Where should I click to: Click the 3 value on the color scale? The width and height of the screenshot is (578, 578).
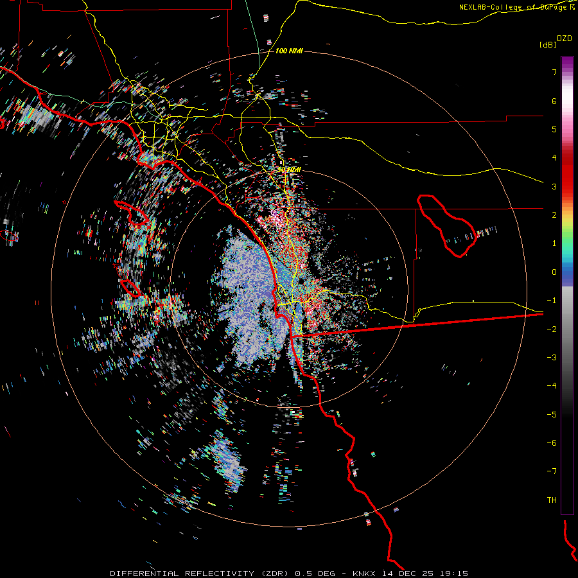[554, 186]
